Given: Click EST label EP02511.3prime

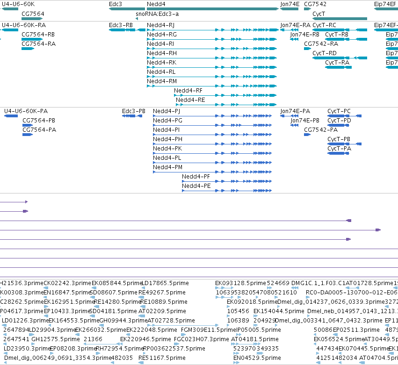Looking at the screenshot, I should 356,330.
